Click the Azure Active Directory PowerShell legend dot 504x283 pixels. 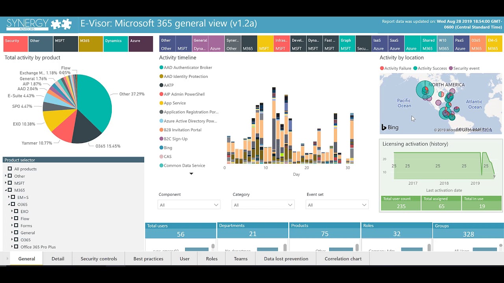coord(161,121)
